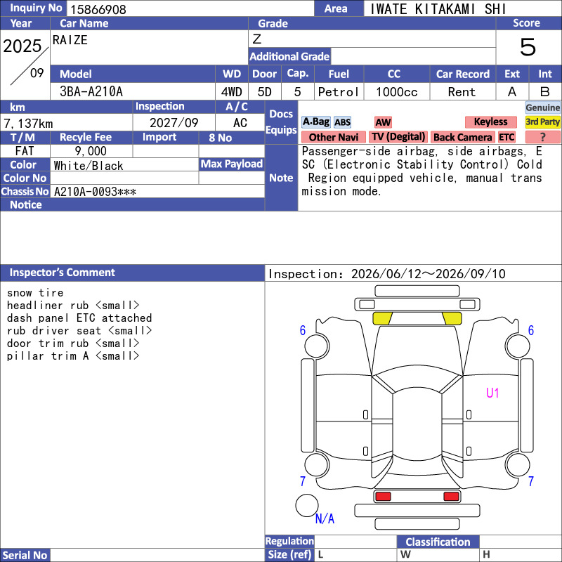This screenshot has height=562, width=562.
Task: Click 'rub driver seat <small>' comment
Action: tap(79, 330)
